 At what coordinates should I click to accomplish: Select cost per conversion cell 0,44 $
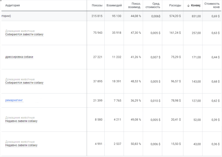tap(216, 57)
